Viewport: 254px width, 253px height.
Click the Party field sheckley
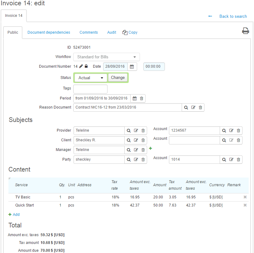tap(99, 160)
